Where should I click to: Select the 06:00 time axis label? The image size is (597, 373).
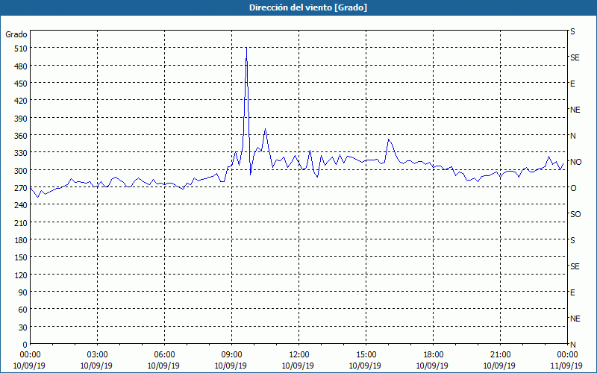(x=164, y=355)
